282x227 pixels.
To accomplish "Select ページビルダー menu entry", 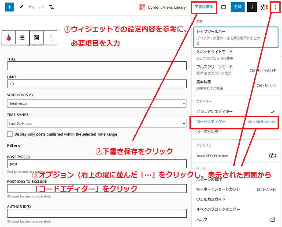I will 236,132.
